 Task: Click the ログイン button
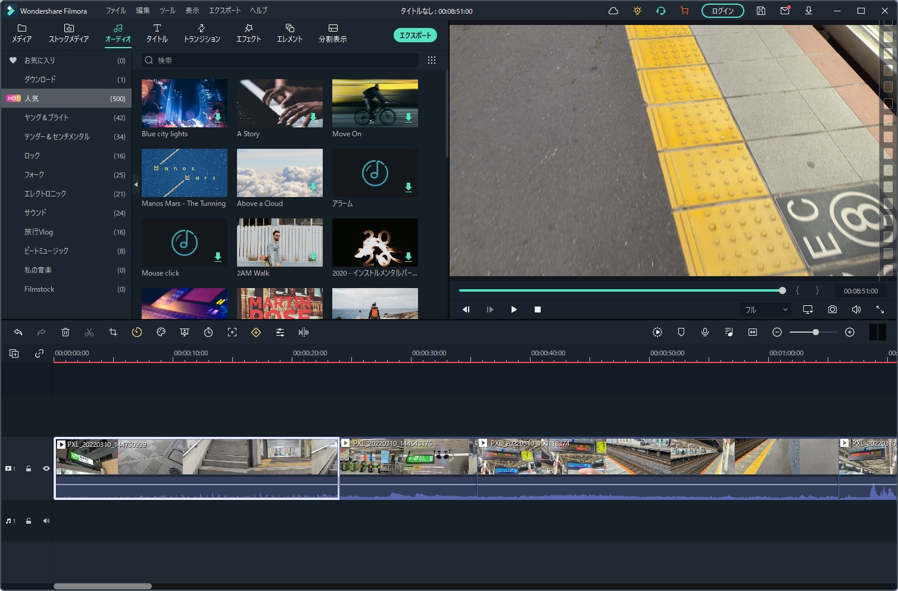[x=722, y=11]
